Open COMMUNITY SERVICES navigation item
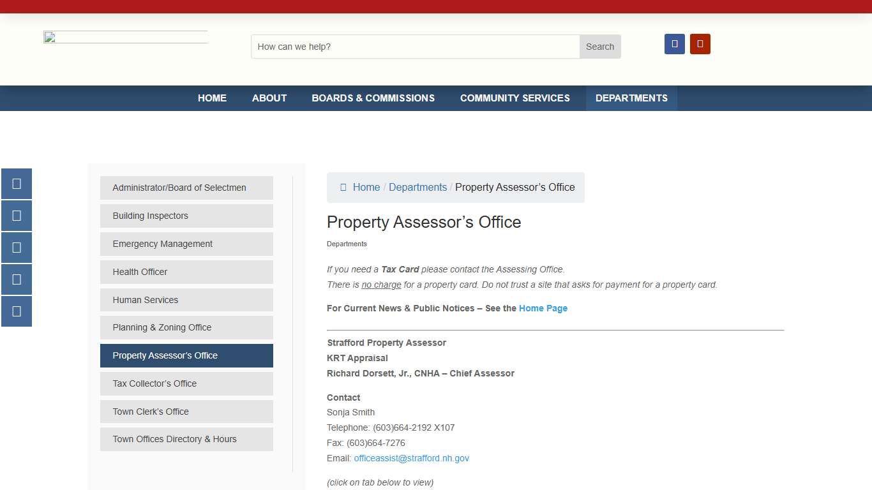Image resolution: width=872 pixels, height=490 pixels. 515,98
